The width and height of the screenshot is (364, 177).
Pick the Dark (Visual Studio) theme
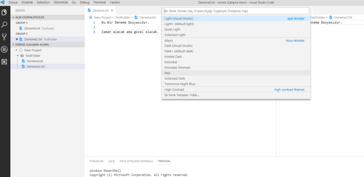tap(236, 46)
